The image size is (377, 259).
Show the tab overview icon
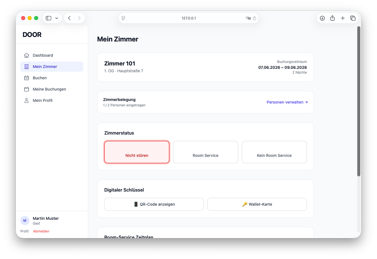click(353, 18)
